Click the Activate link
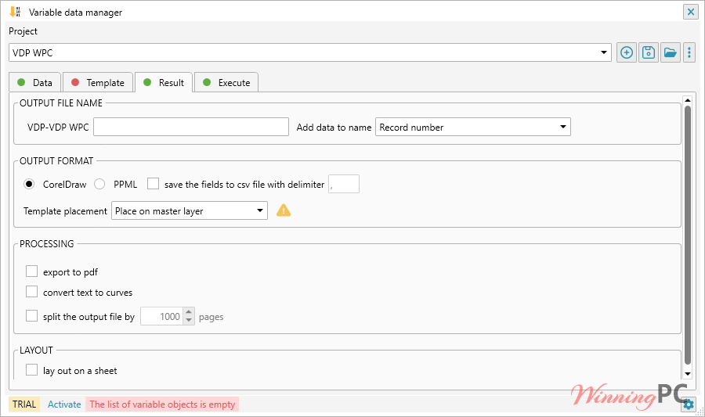Viewport: 705px width, 417px height. pos(64,404)
